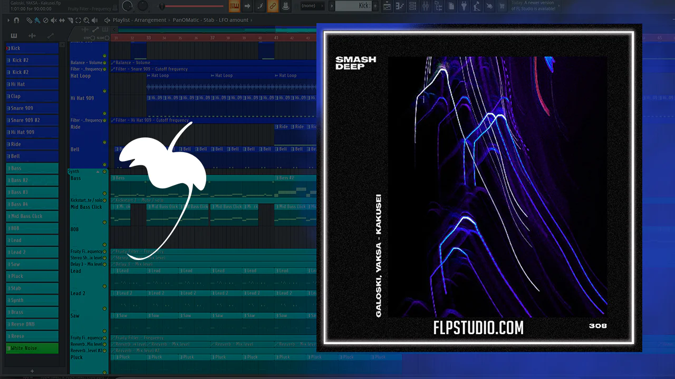Viewport: 675px width, 379px height.
Task: Select the Clap pattern
Action: click(32, 96)
